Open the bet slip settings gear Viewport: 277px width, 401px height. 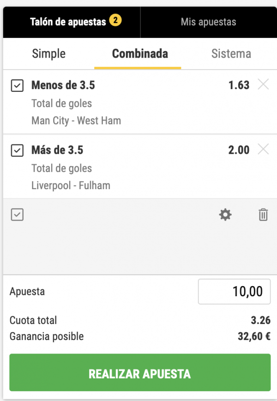point(225,215)
